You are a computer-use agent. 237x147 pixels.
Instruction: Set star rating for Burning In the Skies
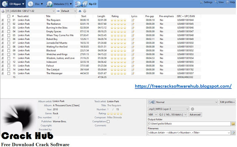pos(118,28)
